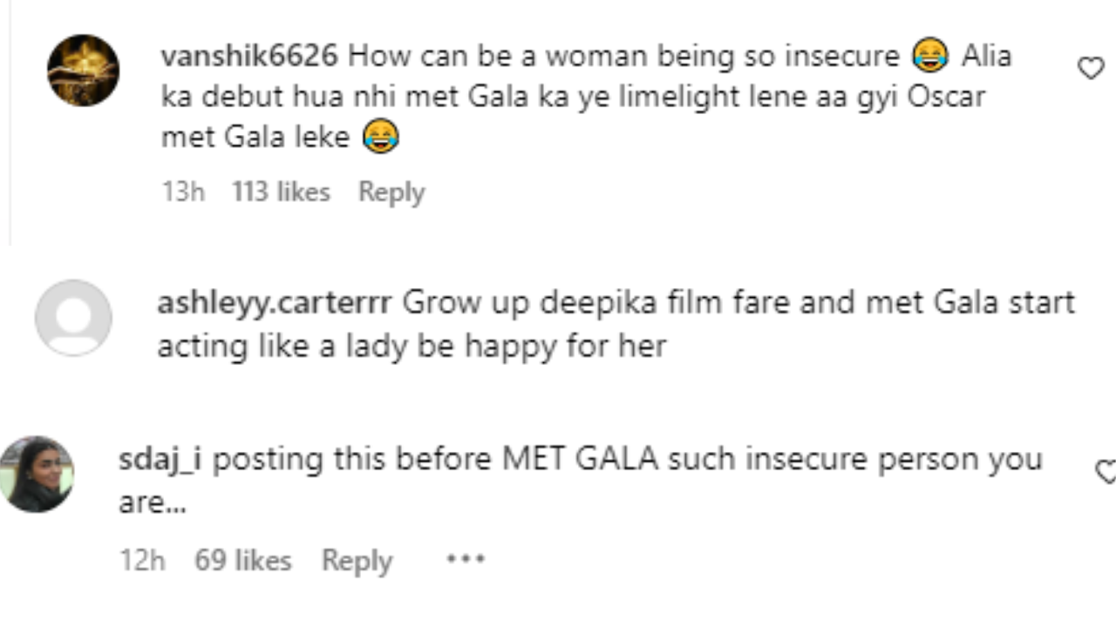Viewport: 1116px width, 627px height.
Task: Click ashleyy.carterrr's default avatar icon
Action: (73, 318)
